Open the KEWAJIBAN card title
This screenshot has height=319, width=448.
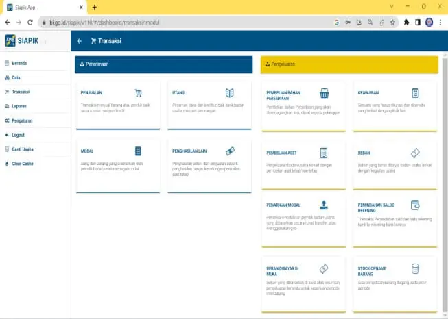coord(368,93)
